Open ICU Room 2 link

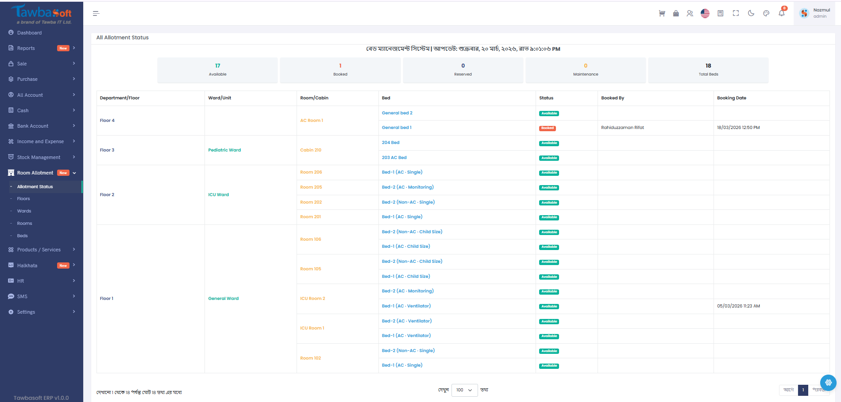pos(312,299)
